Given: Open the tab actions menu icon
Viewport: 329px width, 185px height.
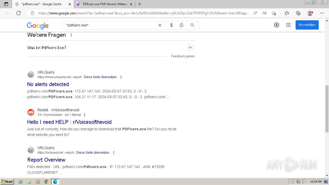Looking at the screenshot, I should tap(6, 4).
